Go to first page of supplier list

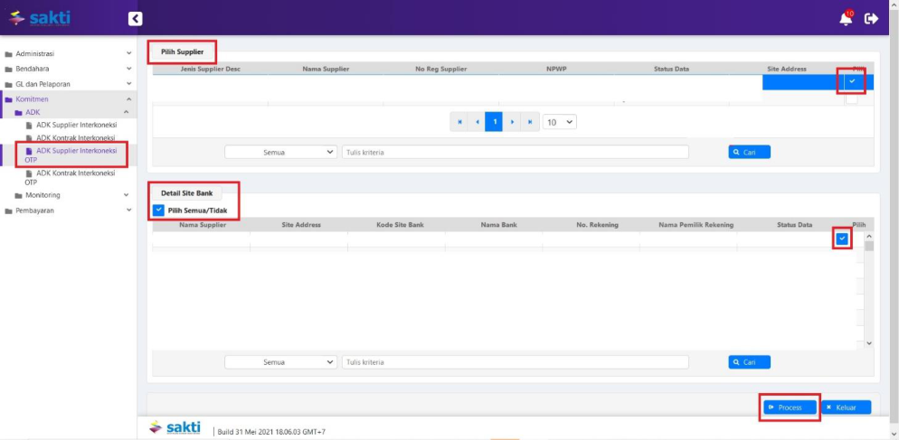[459, 121]
